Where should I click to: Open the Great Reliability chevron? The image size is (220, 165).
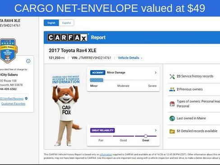pyautogui.click(x=156, y=130)
